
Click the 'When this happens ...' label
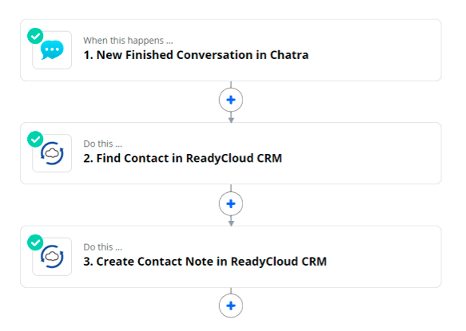click(x=128, y=41)
